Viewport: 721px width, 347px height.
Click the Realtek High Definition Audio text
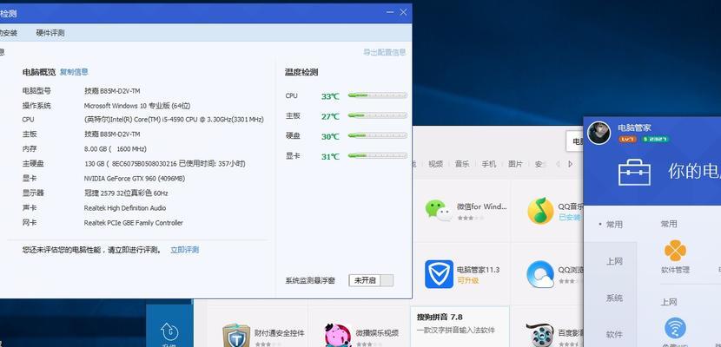(x=125, y=208)
